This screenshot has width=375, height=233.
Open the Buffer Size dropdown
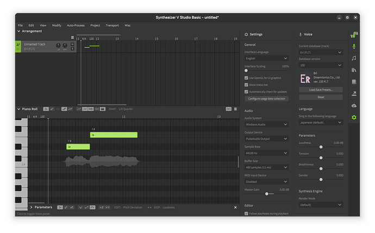[x=266, y=167]
